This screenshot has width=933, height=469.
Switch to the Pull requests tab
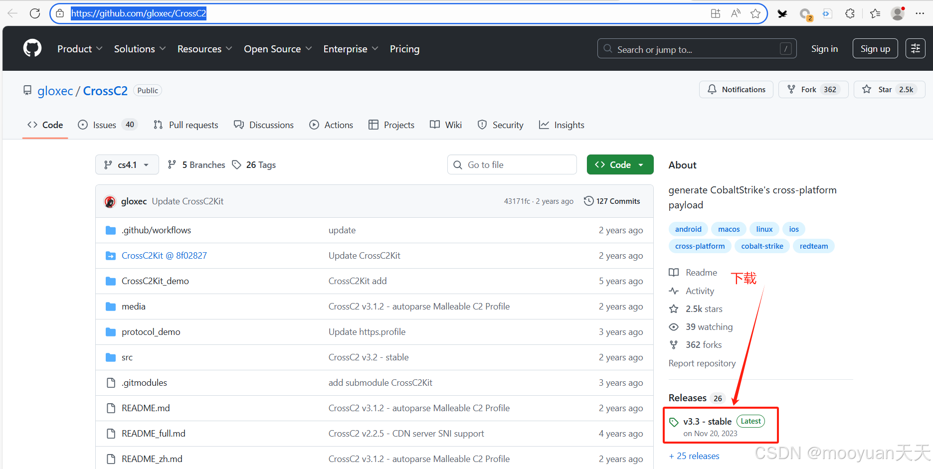pos(186,125)
